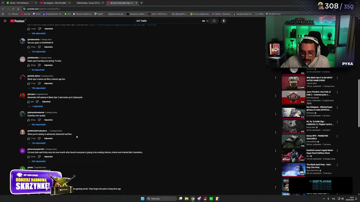Like NOOB_NINJ4's 'Black ops 6' comment
This screenshot has height=202, width=360.
click(29, 83)
